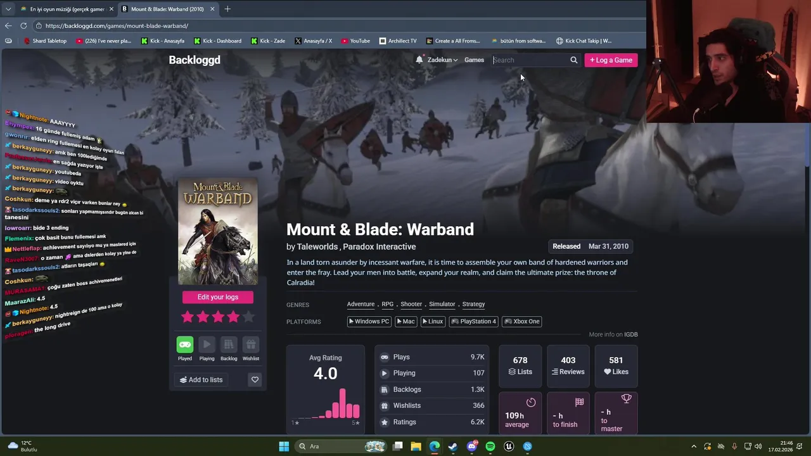Click the finish flag icon

[579, 402]
